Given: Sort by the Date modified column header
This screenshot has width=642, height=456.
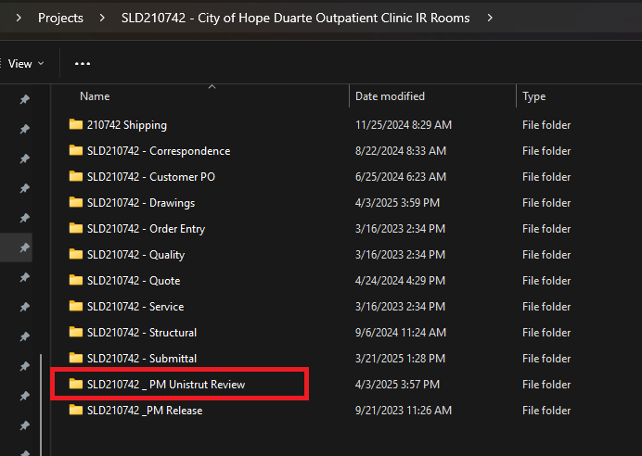Looking at the screenshot, I should 390,96.
